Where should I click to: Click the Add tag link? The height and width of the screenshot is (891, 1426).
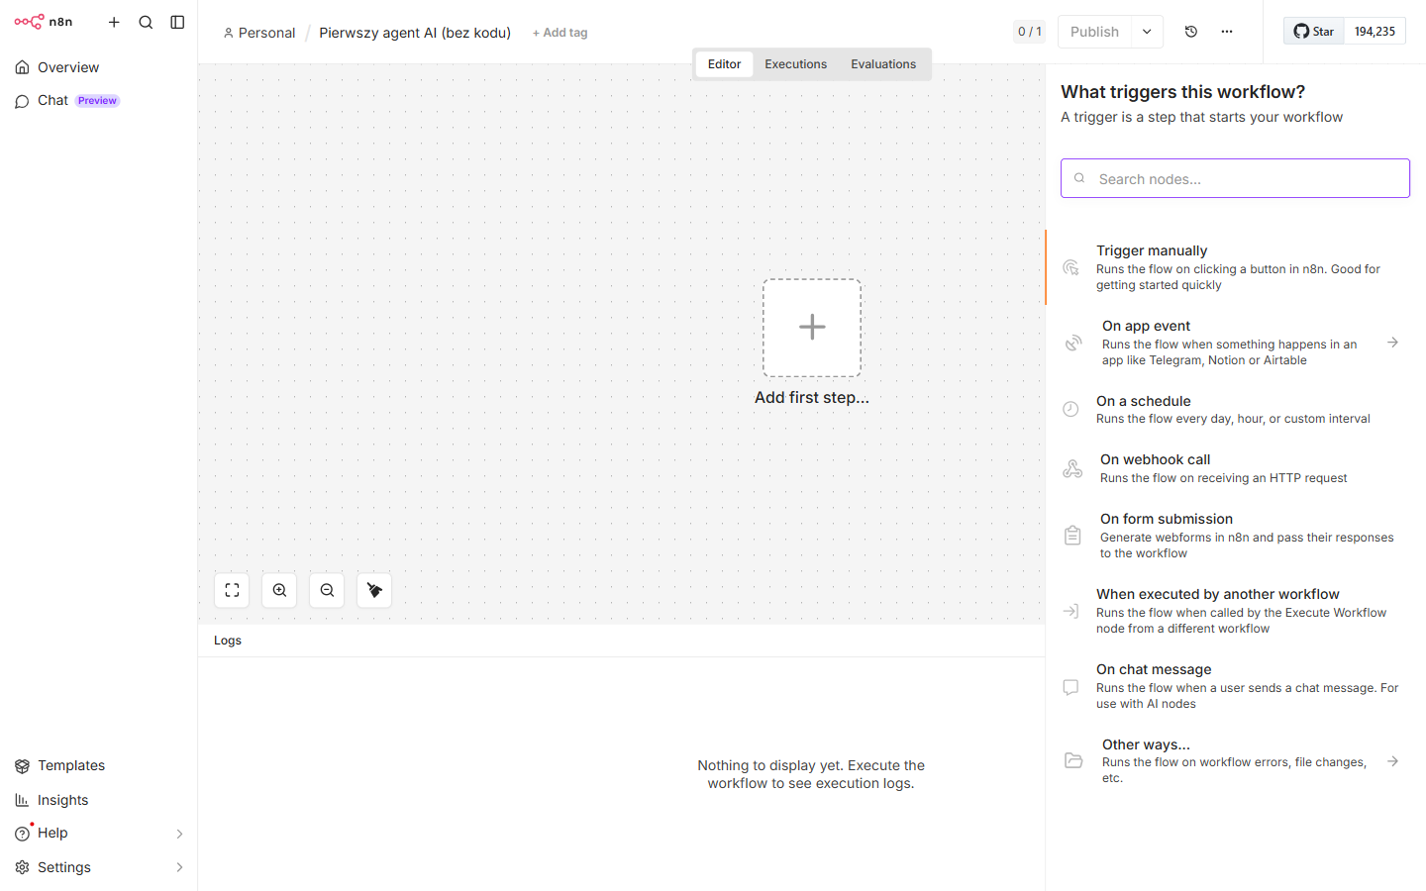point(560,33)
